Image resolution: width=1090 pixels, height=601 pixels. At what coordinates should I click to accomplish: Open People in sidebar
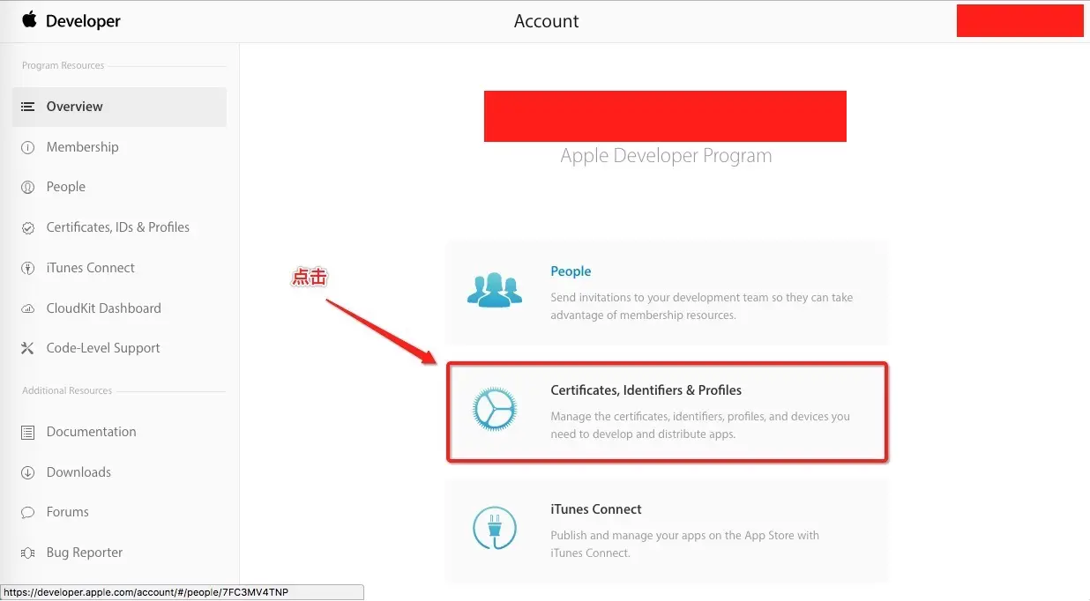[x=66, y=187]
